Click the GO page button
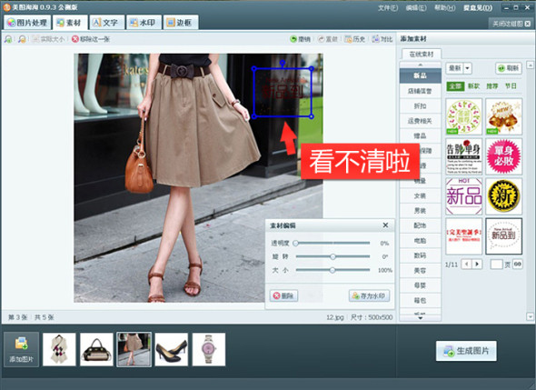536x390 pixels. [x=518, y=265]
